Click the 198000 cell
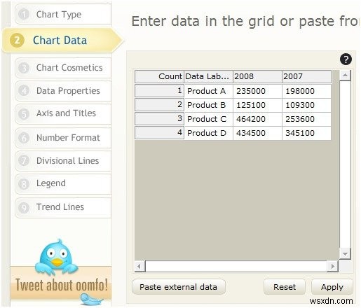The width and height of the screenshot is (361, 308). 306,91
